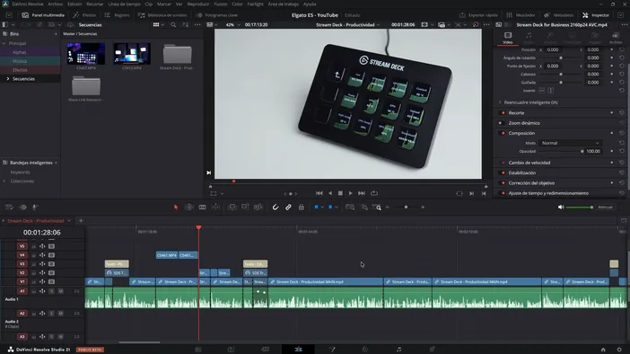Click the stop button in viewer

340,193
